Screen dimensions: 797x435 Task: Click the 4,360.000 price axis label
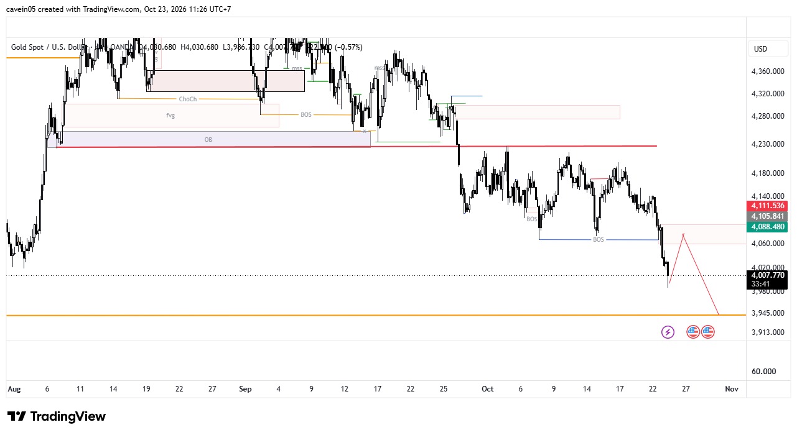click(767, 71)
